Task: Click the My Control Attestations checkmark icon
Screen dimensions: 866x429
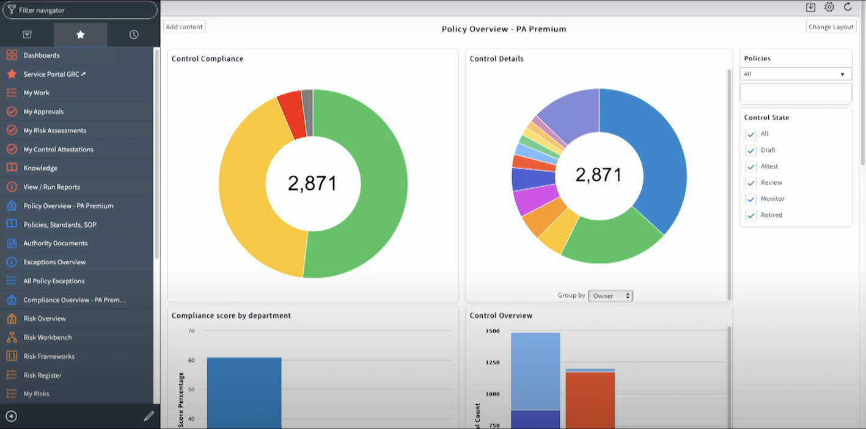Action: click(x=12, y=149)
